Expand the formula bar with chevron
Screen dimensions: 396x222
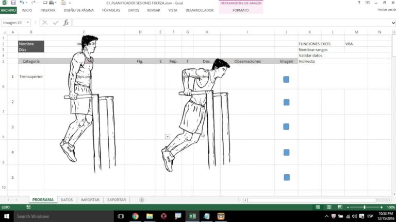pos(393,23)
